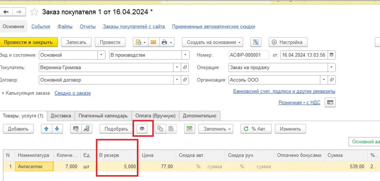Screen dimensions: 380x181
Task: Open Создать на основании dropdown
Action: click(213, 42)
